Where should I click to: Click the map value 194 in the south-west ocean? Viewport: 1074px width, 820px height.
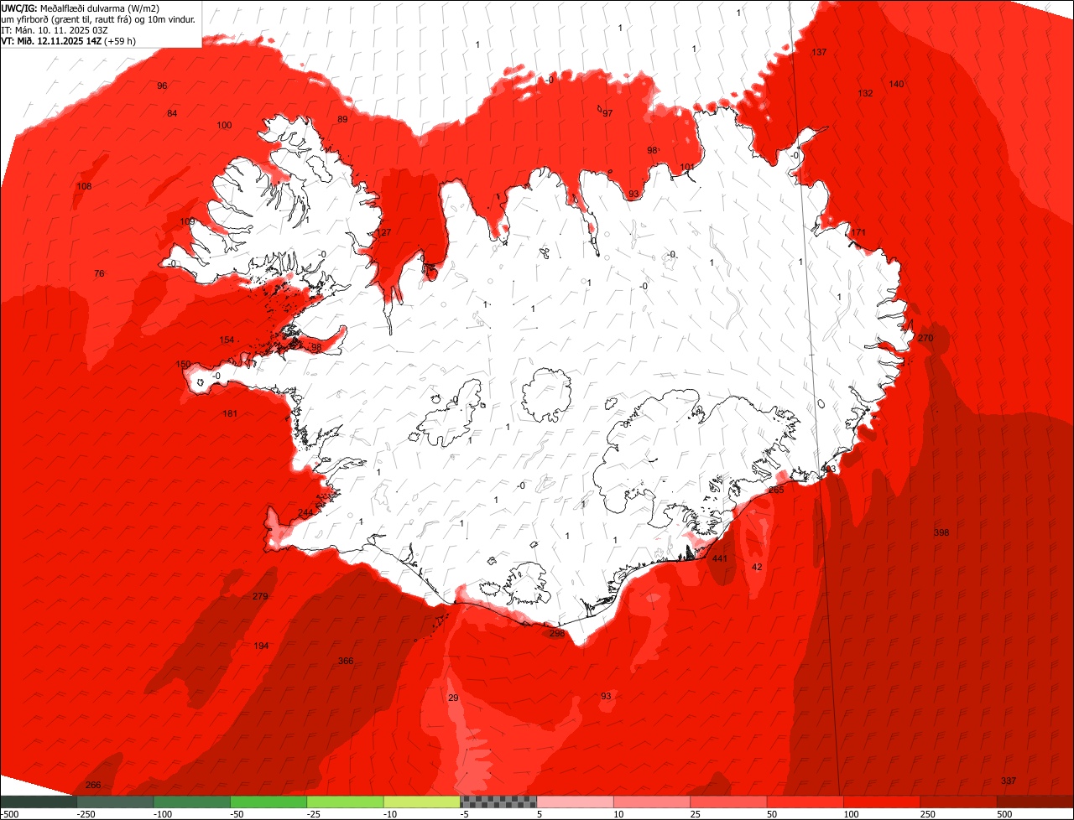point(262,646)
